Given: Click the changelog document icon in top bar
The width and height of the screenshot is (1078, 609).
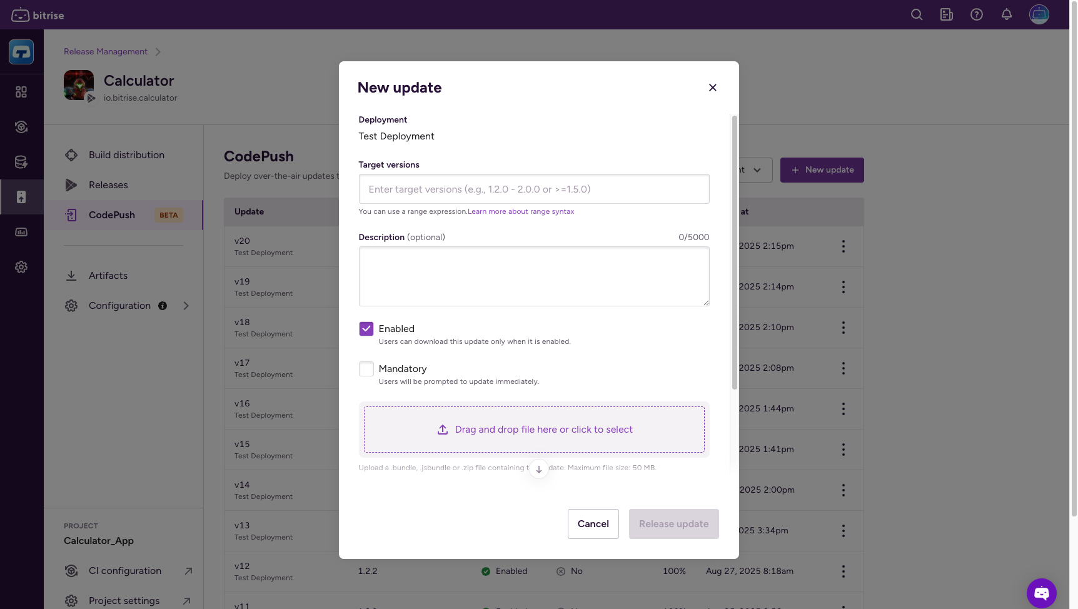Looking at the screenshot, I should (x=946, y=14).
